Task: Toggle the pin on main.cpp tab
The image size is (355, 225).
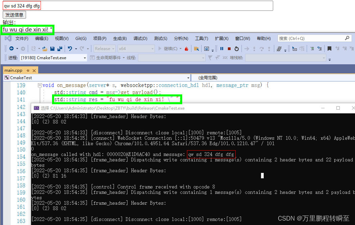Action: [28, 70]
